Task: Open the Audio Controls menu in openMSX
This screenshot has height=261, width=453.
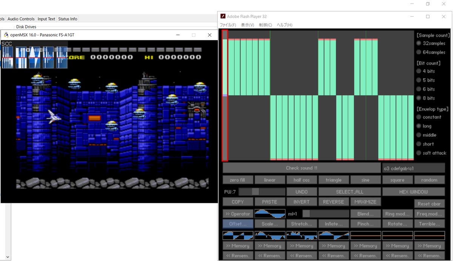Action: [x=21, y=19]
